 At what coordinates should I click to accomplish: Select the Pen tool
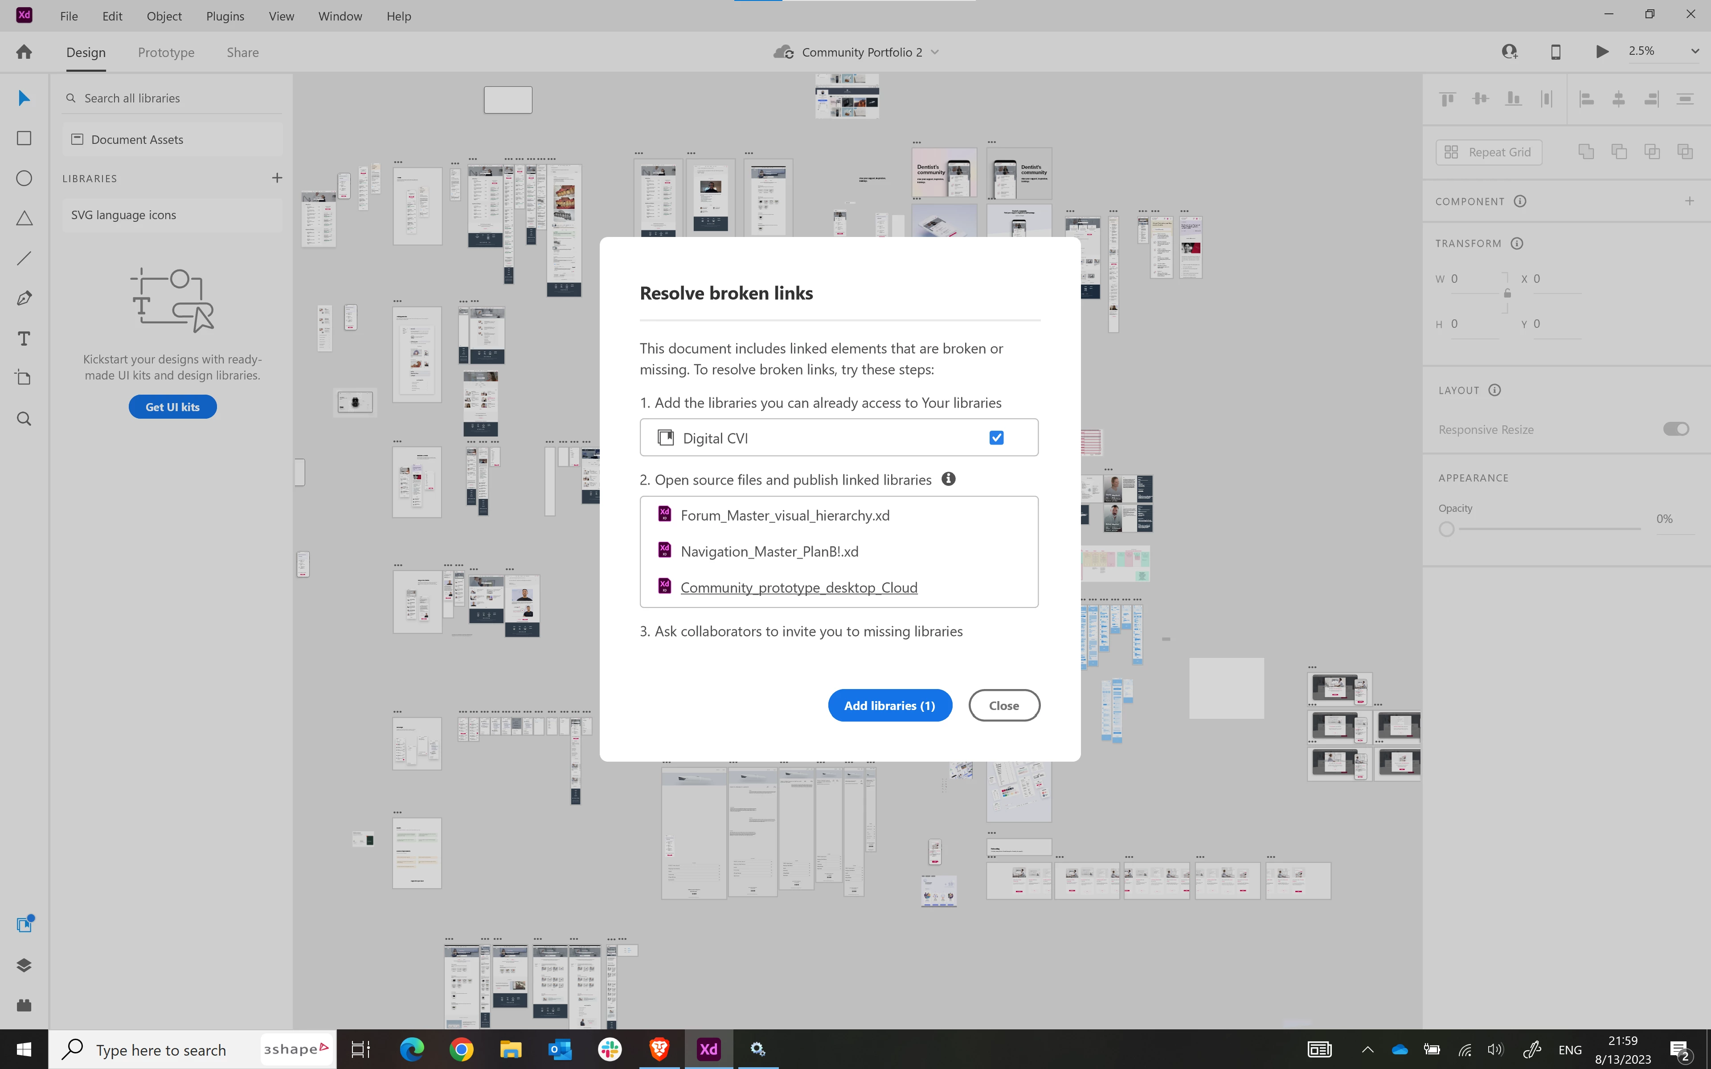pyautogui.click(x=24, y=298)
